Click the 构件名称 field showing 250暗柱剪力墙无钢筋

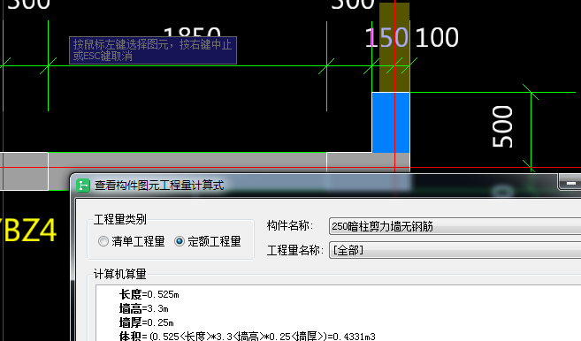click(455, 226)
